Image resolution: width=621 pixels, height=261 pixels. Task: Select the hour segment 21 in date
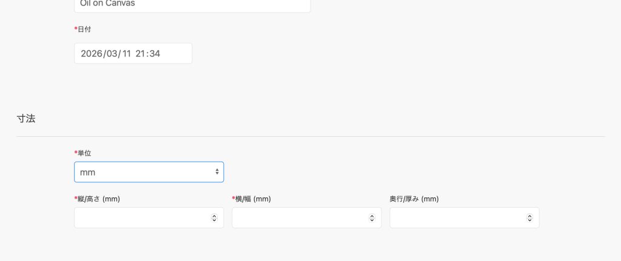tap(141, 53)
